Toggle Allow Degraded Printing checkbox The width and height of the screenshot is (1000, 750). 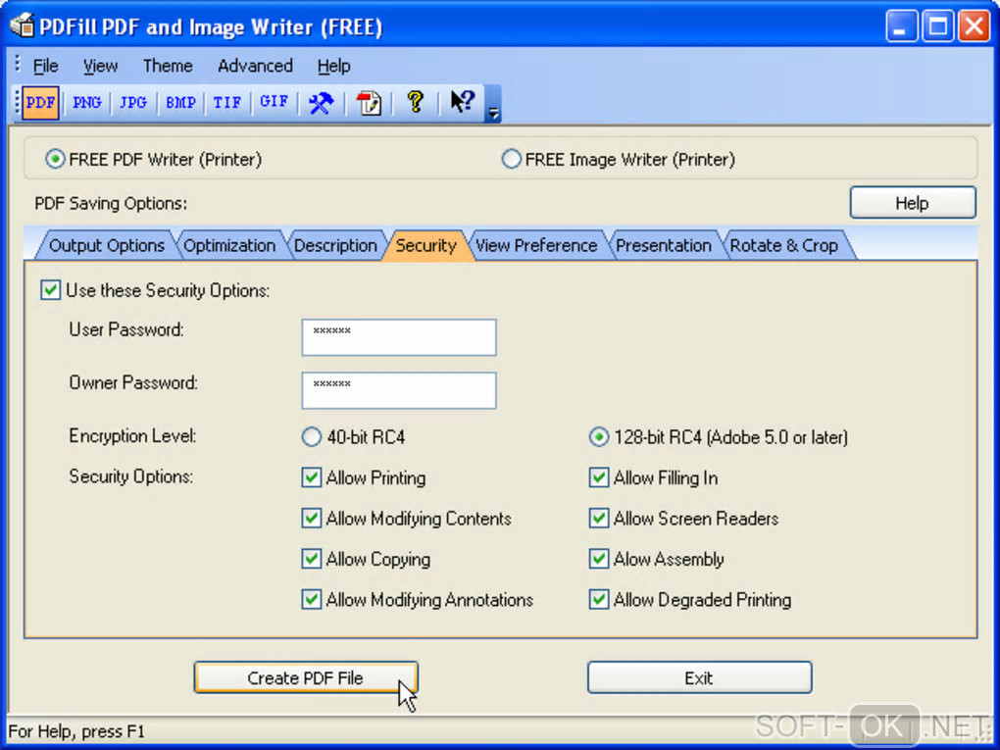pyautogui.click(x=599, y=599)
